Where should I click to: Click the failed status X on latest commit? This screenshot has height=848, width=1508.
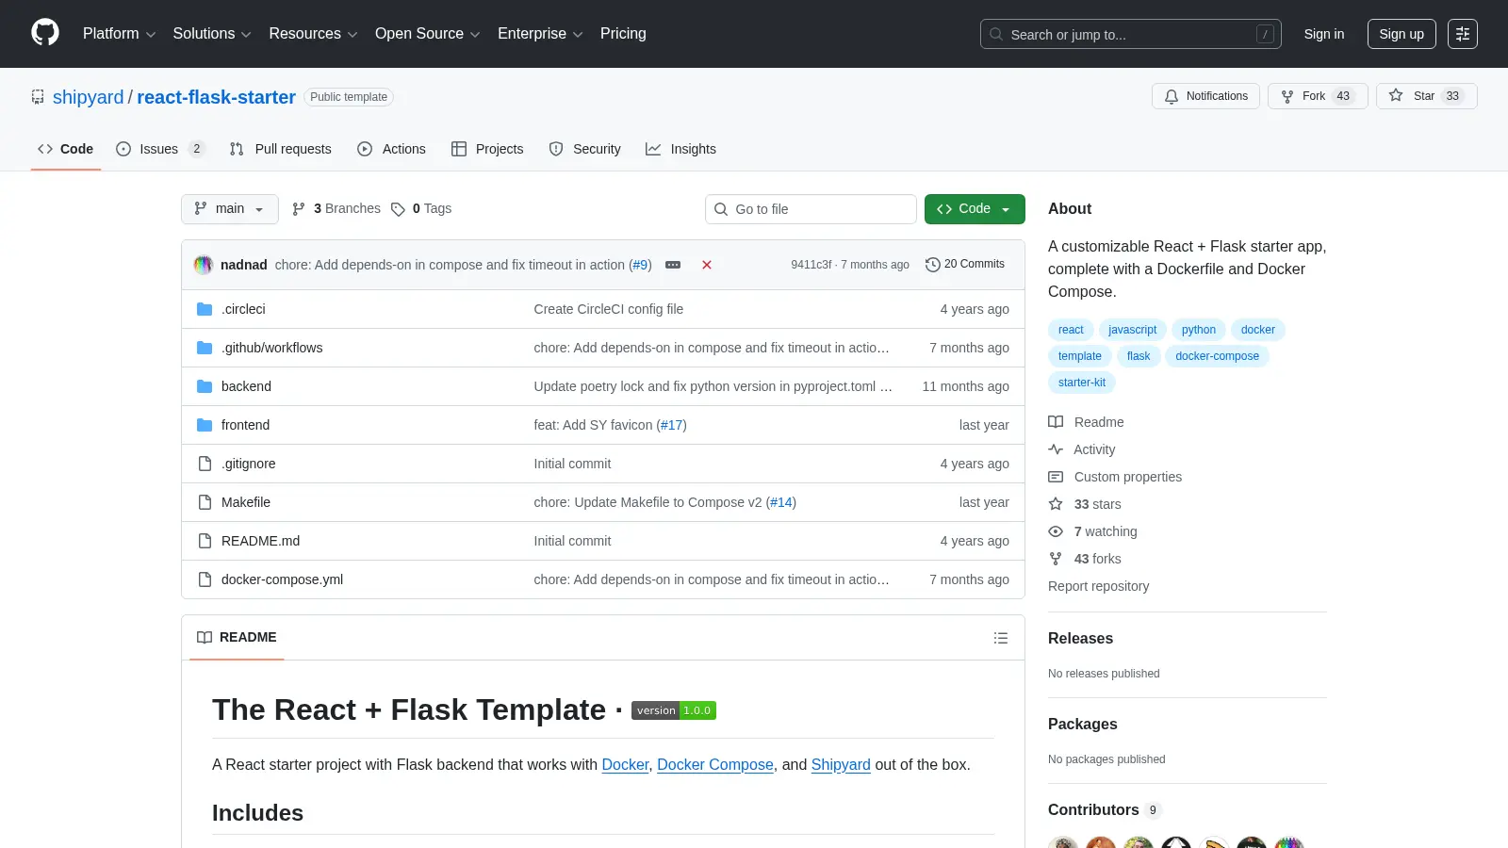point(707,265)
